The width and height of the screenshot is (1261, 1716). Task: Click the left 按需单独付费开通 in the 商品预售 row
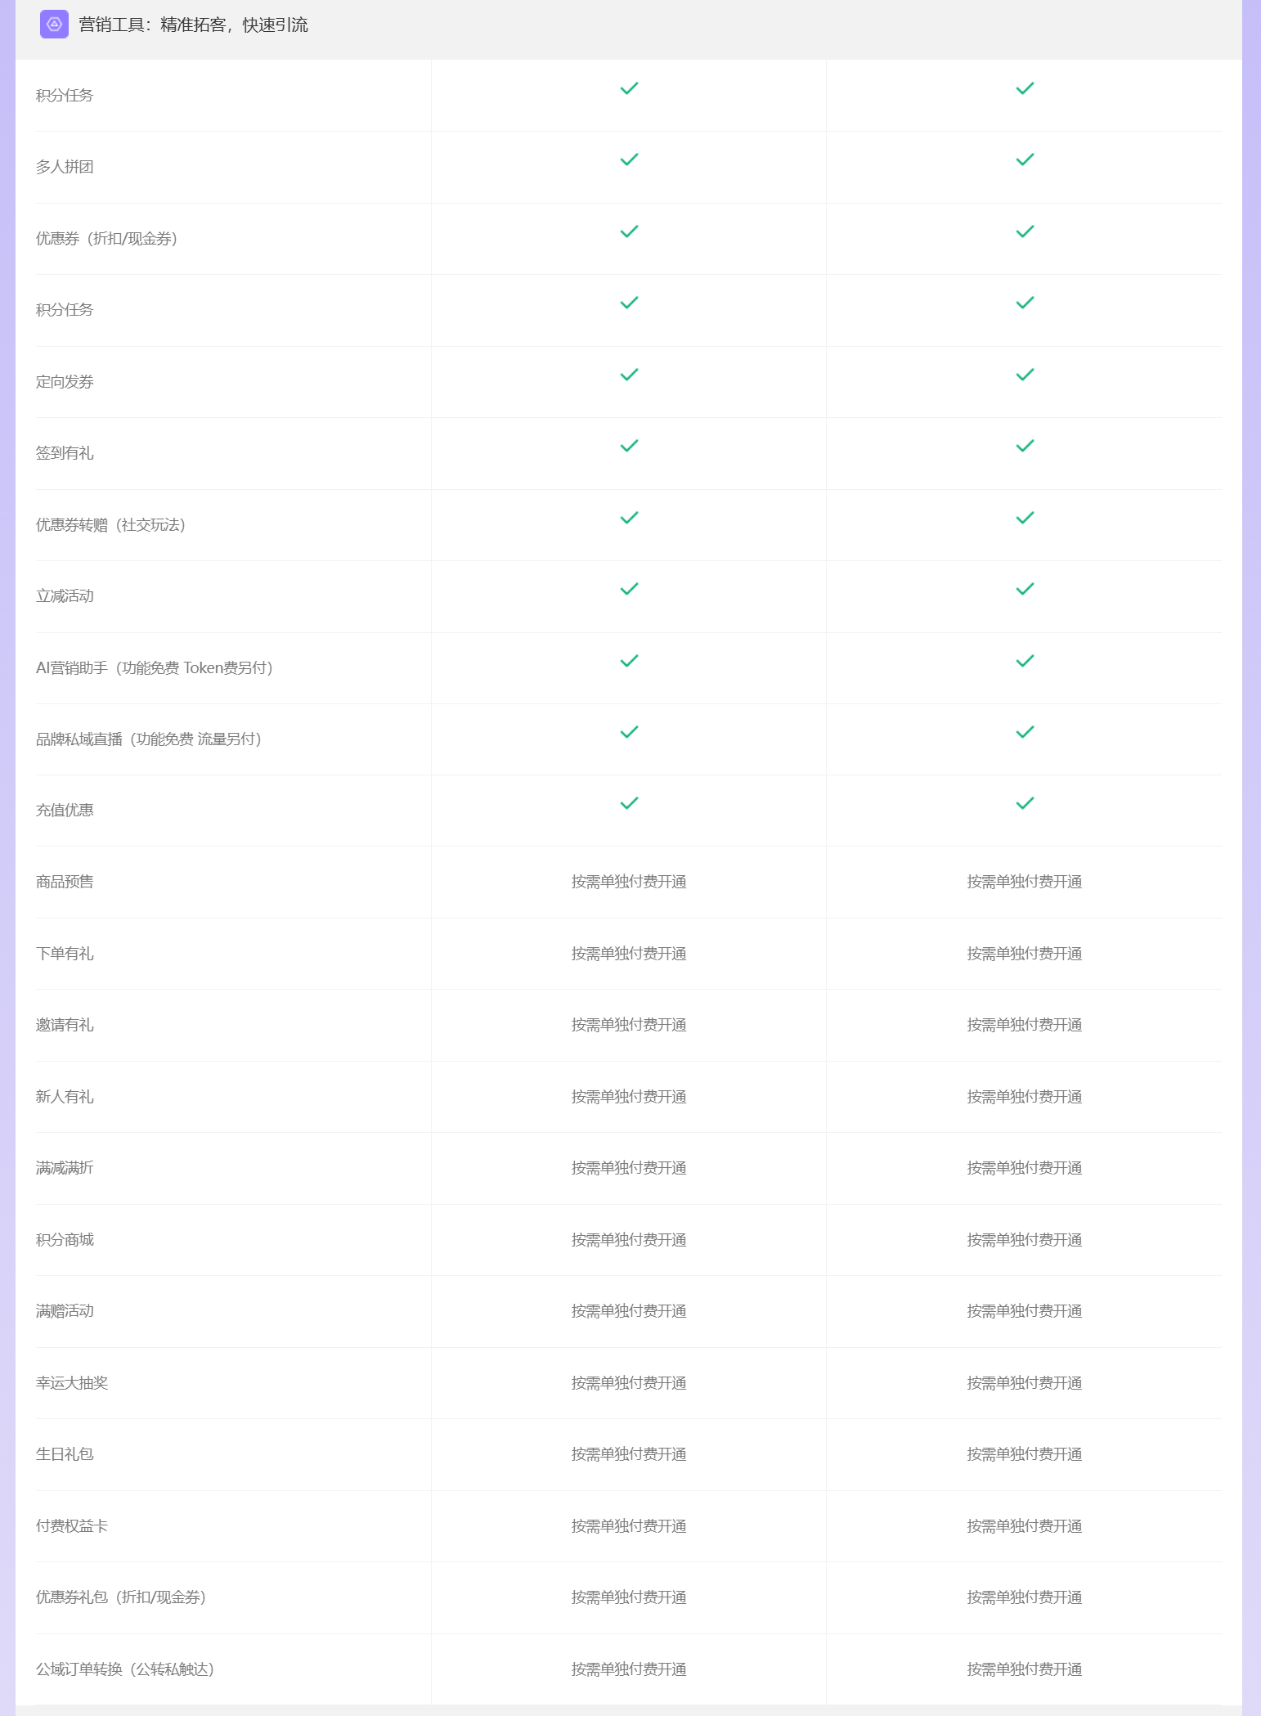pos(629,882)
